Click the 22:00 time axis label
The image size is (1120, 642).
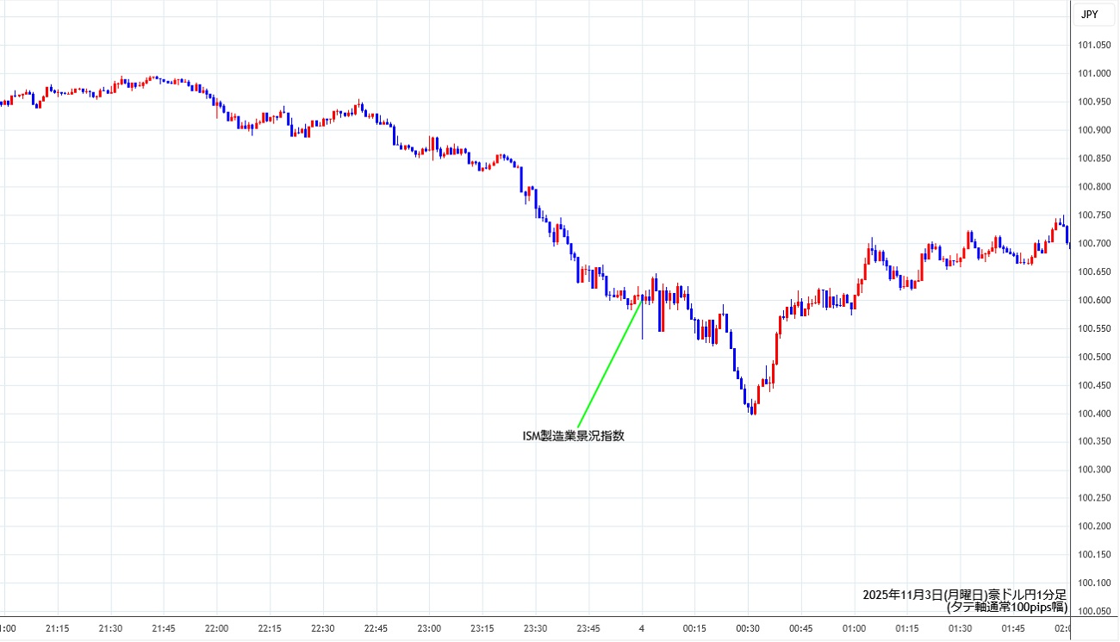[x=217, y=629]
